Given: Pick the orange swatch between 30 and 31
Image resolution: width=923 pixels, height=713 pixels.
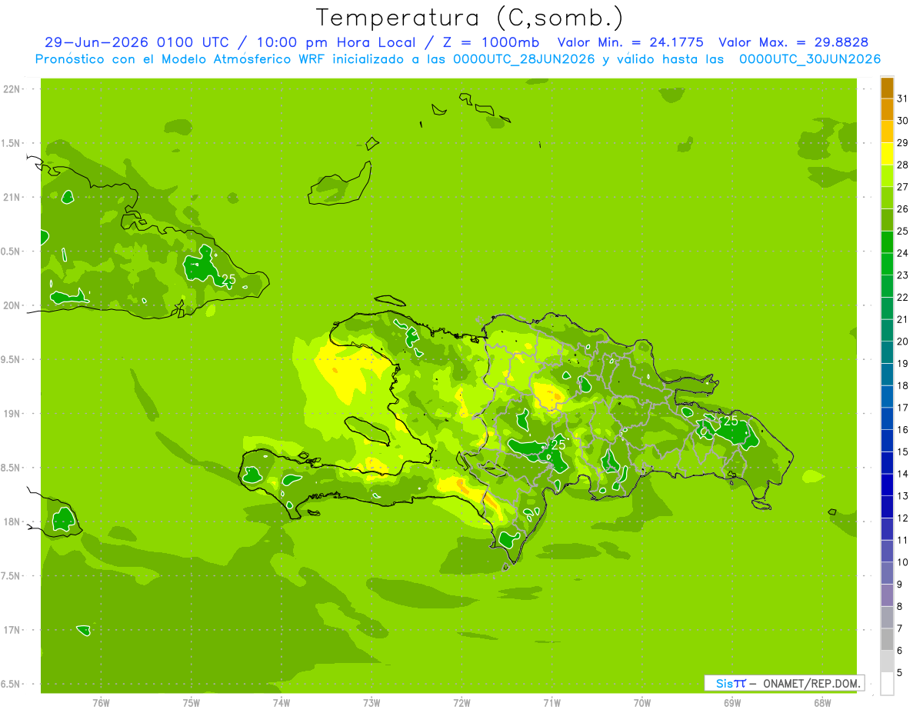Looking at the screenshot, I should (887, 108).
